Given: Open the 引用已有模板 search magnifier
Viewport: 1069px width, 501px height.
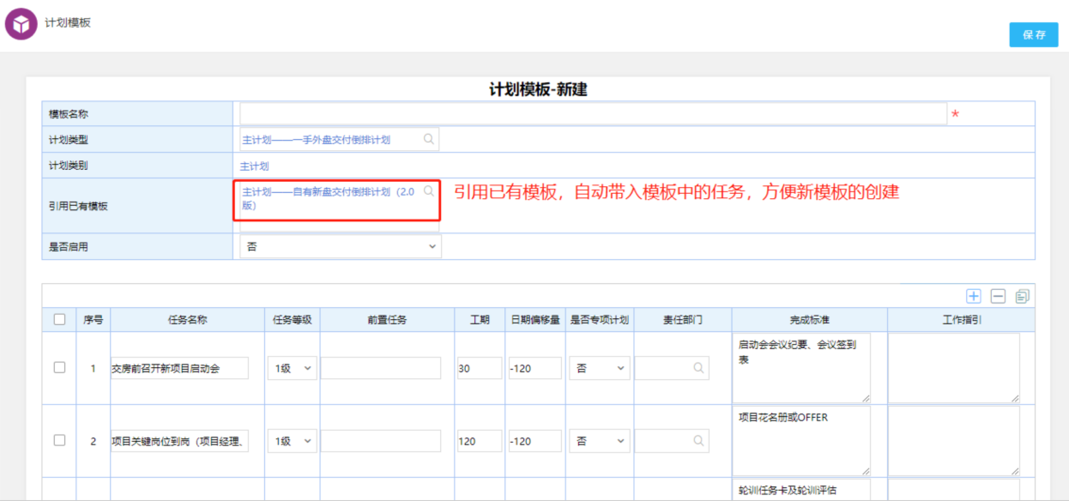Looking at the screenshot, I should [x=429, y=191].
